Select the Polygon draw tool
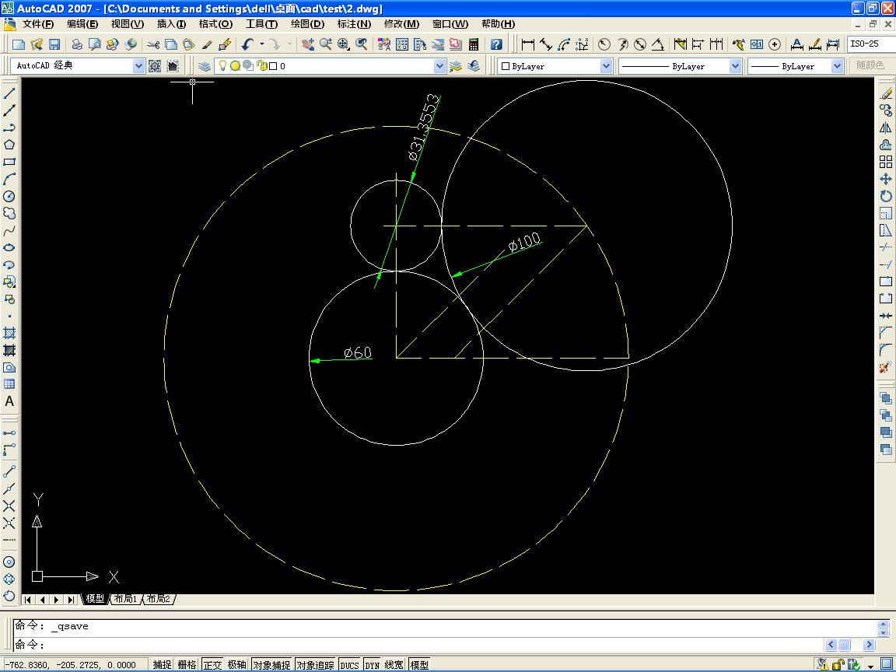Viewport: 896px width, 672px height. 9,145
